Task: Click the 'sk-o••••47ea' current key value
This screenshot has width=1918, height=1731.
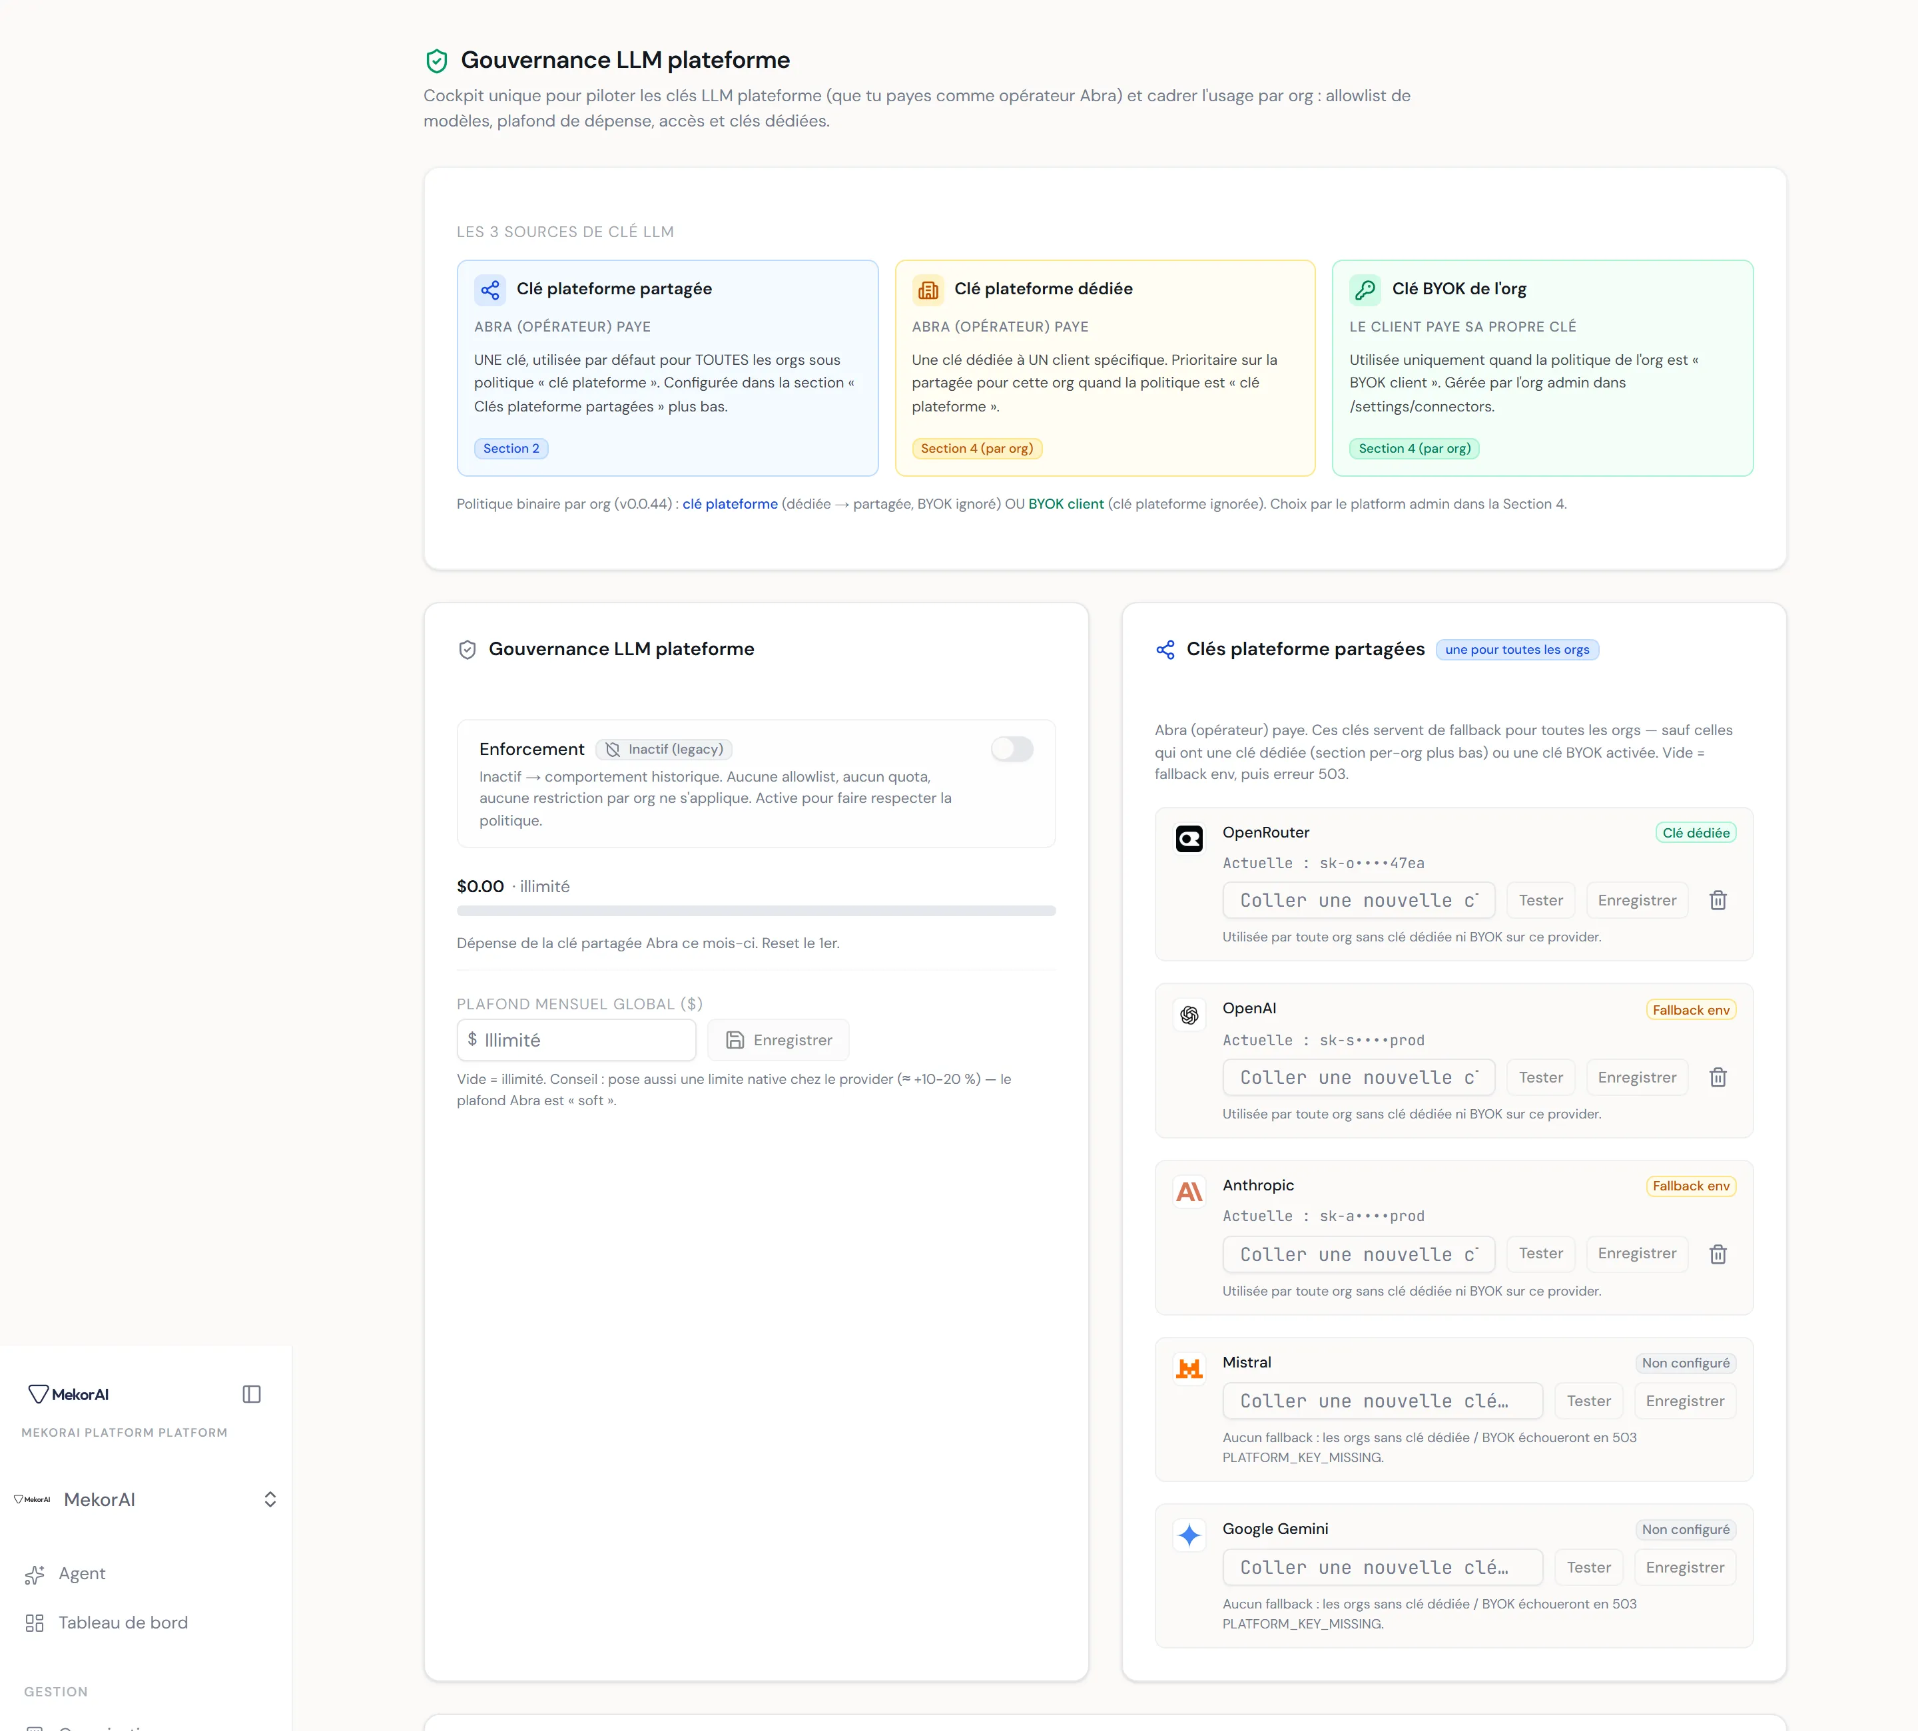Action: pyautogui.click(x=1372, y=864)
